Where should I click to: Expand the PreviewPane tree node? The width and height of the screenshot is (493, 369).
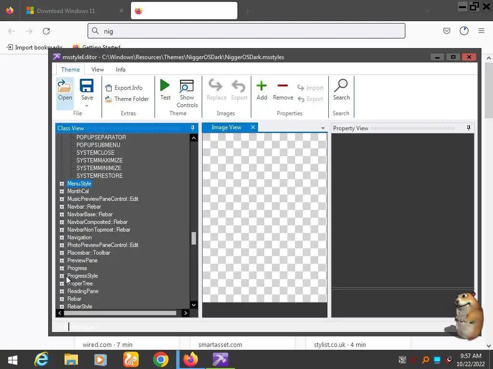tap(62, 260)
